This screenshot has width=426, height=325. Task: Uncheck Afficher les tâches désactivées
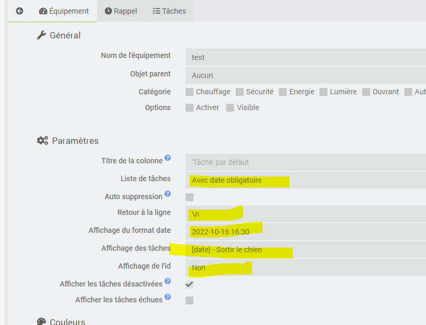[190, 284]
